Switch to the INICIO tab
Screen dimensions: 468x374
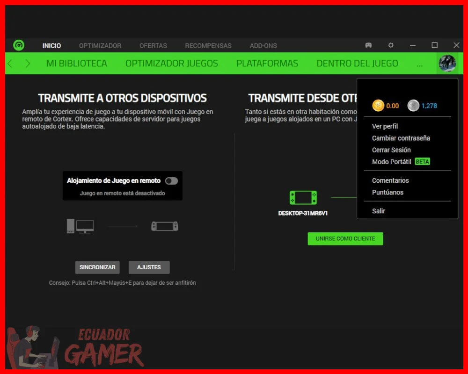[x=51, y=46]
